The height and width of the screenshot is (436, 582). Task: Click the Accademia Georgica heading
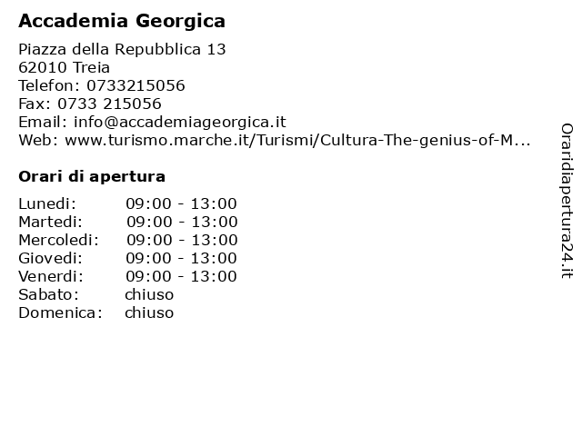[x=122, y=21]
